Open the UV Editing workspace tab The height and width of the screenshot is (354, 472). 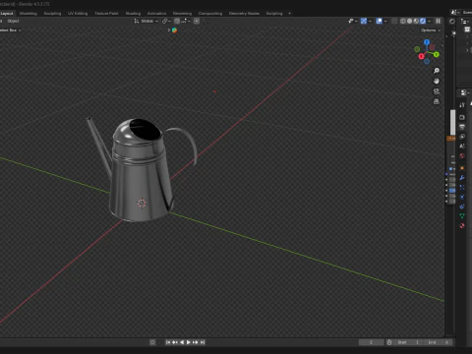(78, 14)
